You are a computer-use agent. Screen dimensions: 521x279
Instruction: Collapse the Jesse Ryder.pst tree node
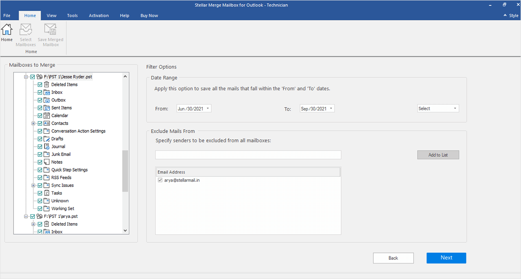26,77
